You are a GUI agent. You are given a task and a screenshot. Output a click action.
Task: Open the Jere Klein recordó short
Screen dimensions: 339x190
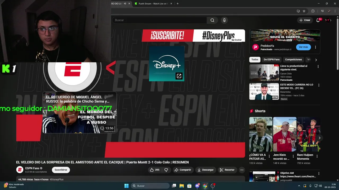(x=285, y=134)
